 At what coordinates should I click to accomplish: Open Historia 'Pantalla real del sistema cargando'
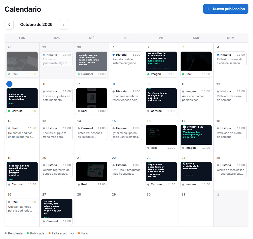point(126,59)
